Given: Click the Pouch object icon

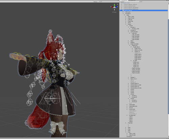Looking at the screenshot, I should click(128, 108).
